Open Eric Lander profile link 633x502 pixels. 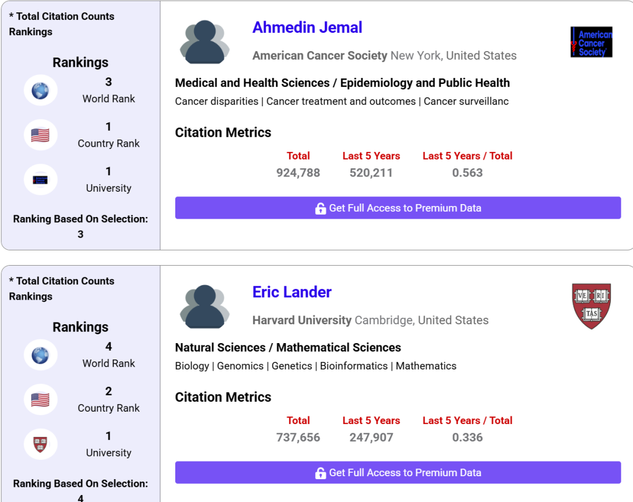pos(292,292)
